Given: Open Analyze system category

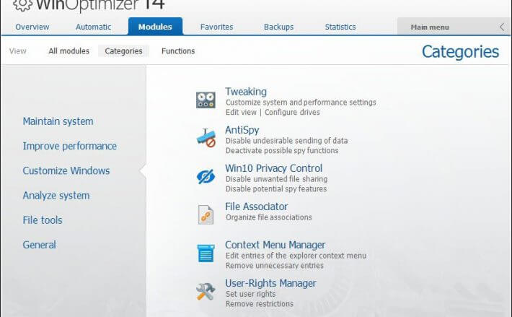Looking at the screenshot, I should click(56, 196).
